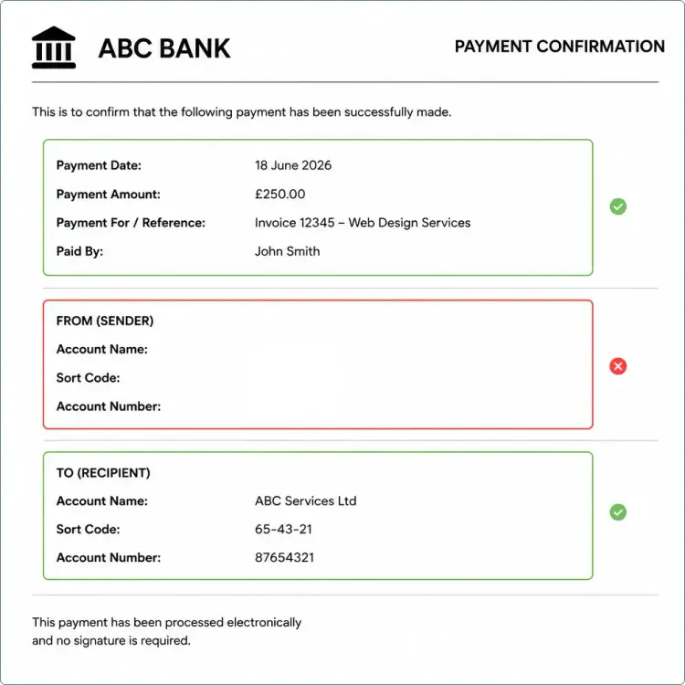Click the TO (RECIPIENT) section heading
The width and height of the screenshot is (685, 685).
click(103, 473)
